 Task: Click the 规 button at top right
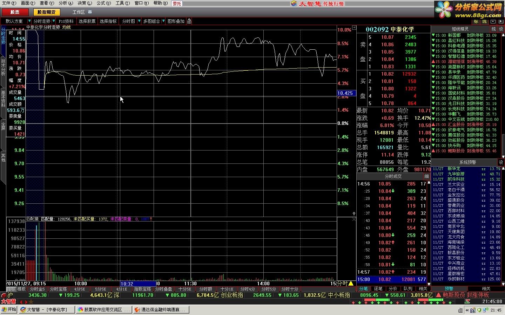click(484, 22)
